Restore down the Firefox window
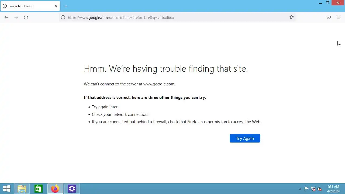This screenshot has height=194, width=345. click(x=328, y=3)
